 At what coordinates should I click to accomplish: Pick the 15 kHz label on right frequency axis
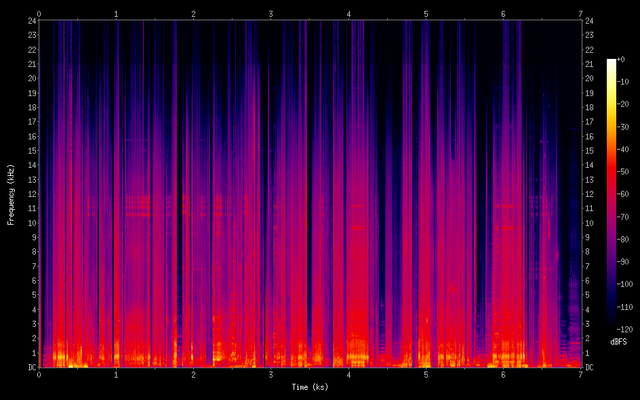(x=590, y=151)
